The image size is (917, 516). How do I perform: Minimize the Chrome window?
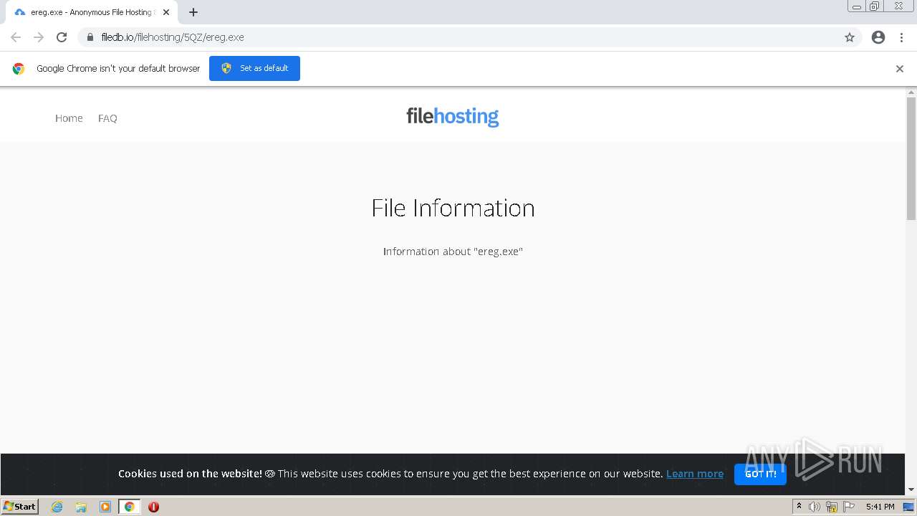tap(856, 6)
